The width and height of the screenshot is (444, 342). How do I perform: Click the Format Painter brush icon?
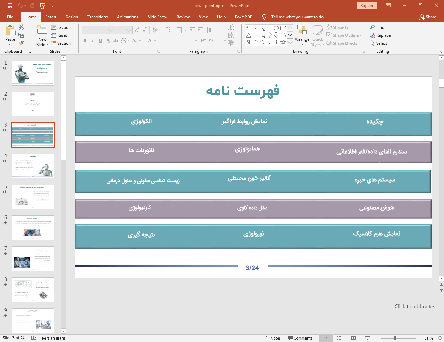coord(21,43)
